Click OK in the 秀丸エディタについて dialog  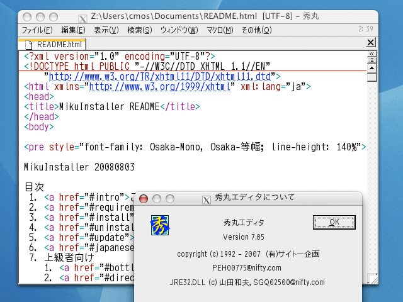334,222
